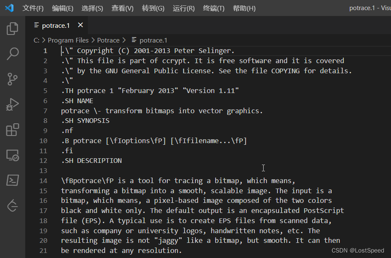Screen dimensions: 391x258
Task: Select potrace.1 in the breadcrumb path
Action: [x=153, y=40]
